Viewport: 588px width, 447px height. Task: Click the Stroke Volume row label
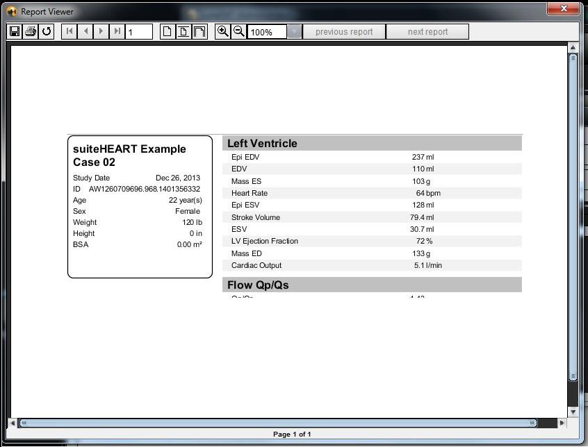pos(255,217)
